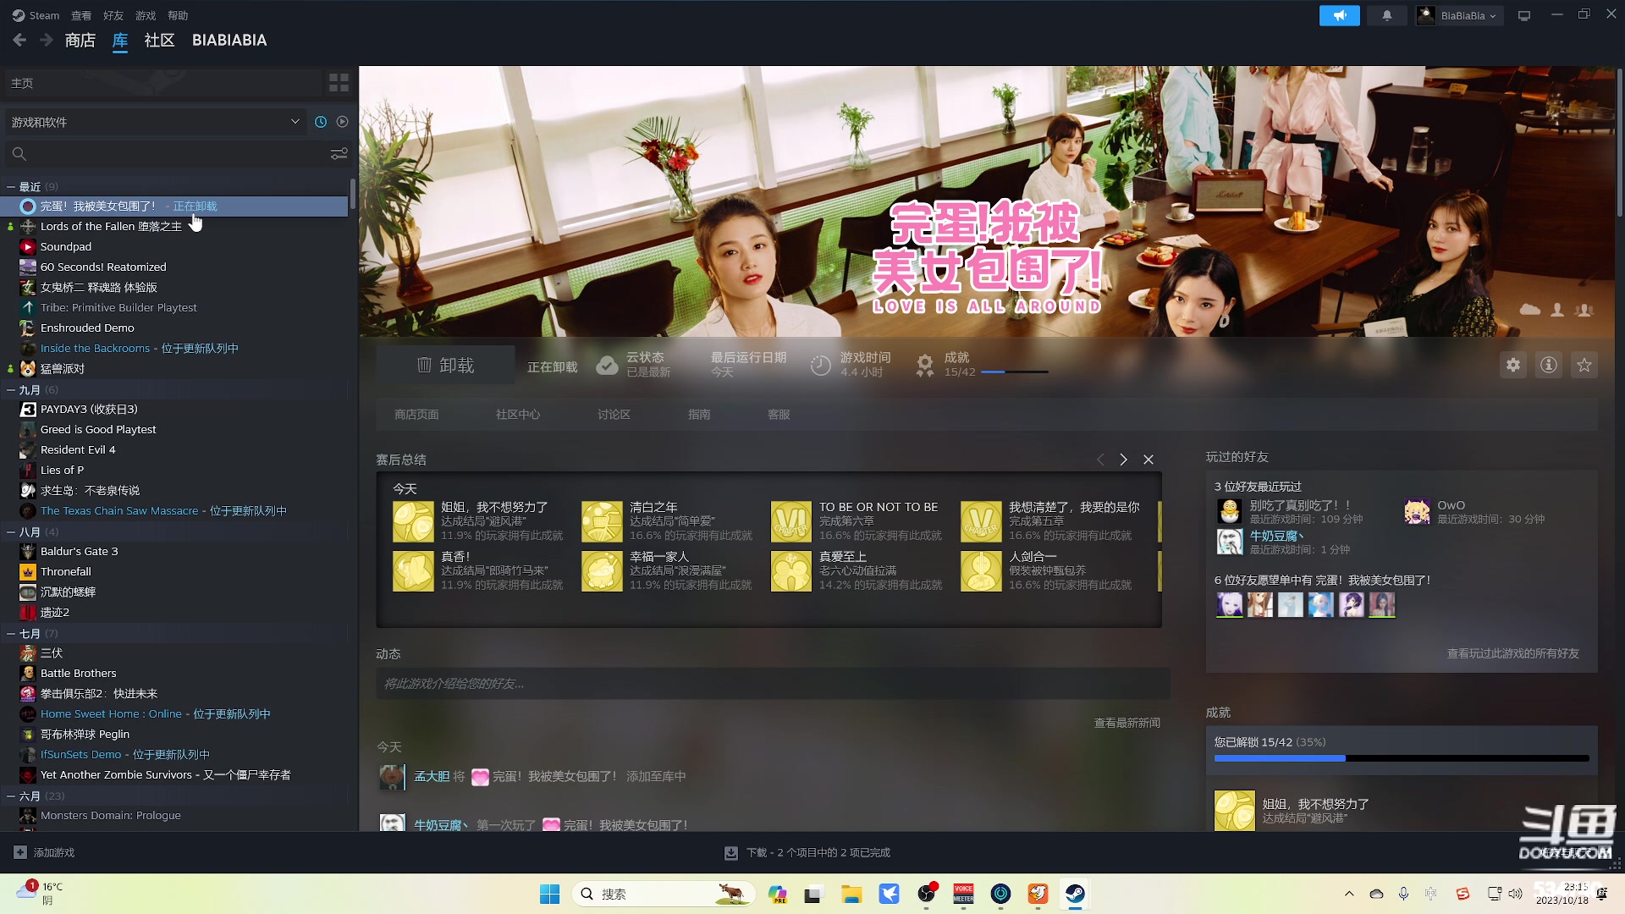Click the cloud status icon

tap(607, 365)
